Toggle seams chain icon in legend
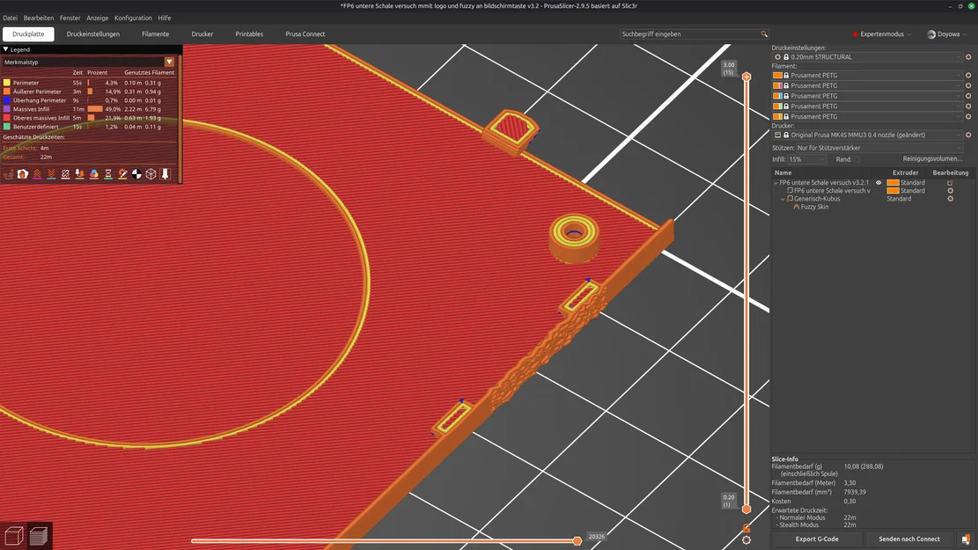 65,174
